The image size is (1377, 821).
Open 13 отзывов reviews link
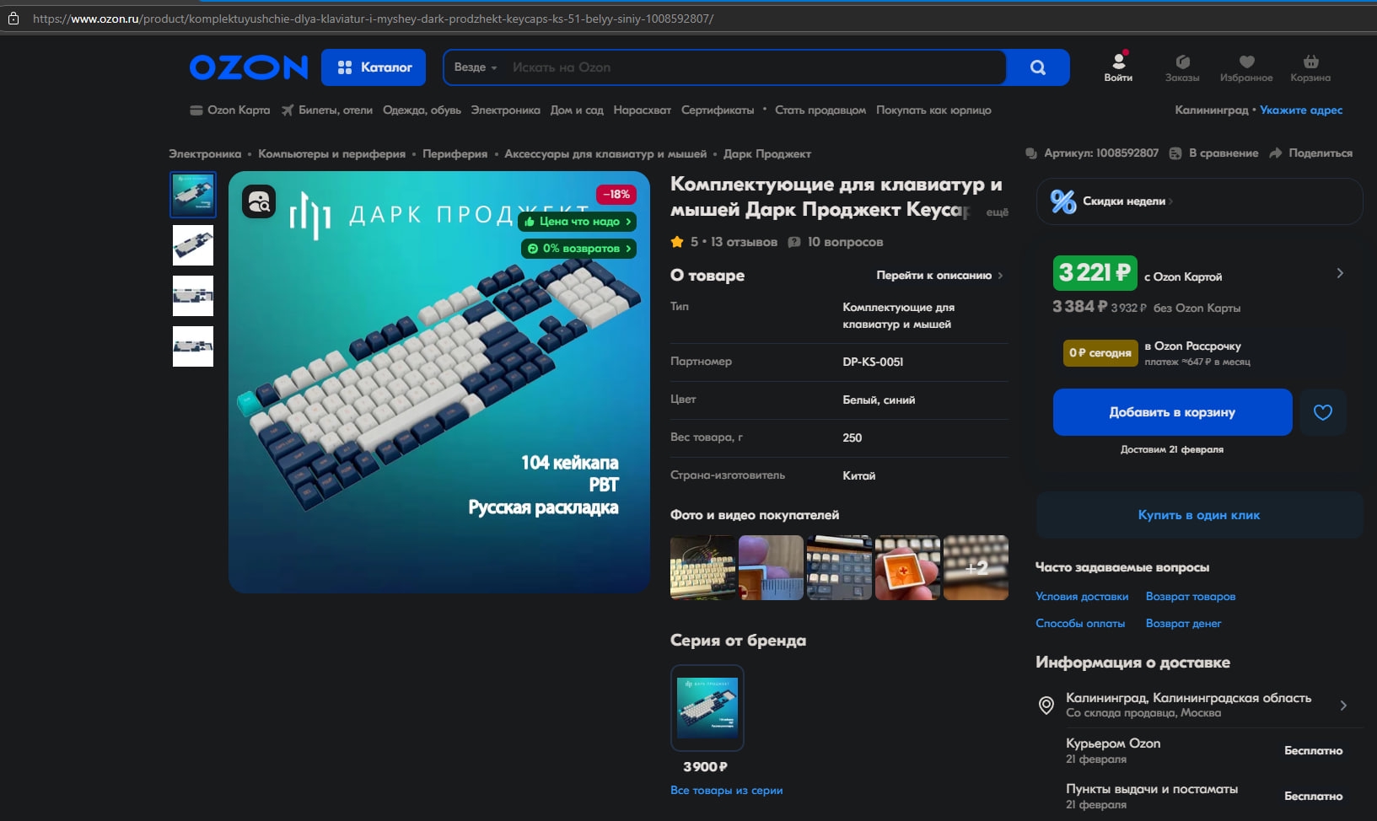(744, 242)
